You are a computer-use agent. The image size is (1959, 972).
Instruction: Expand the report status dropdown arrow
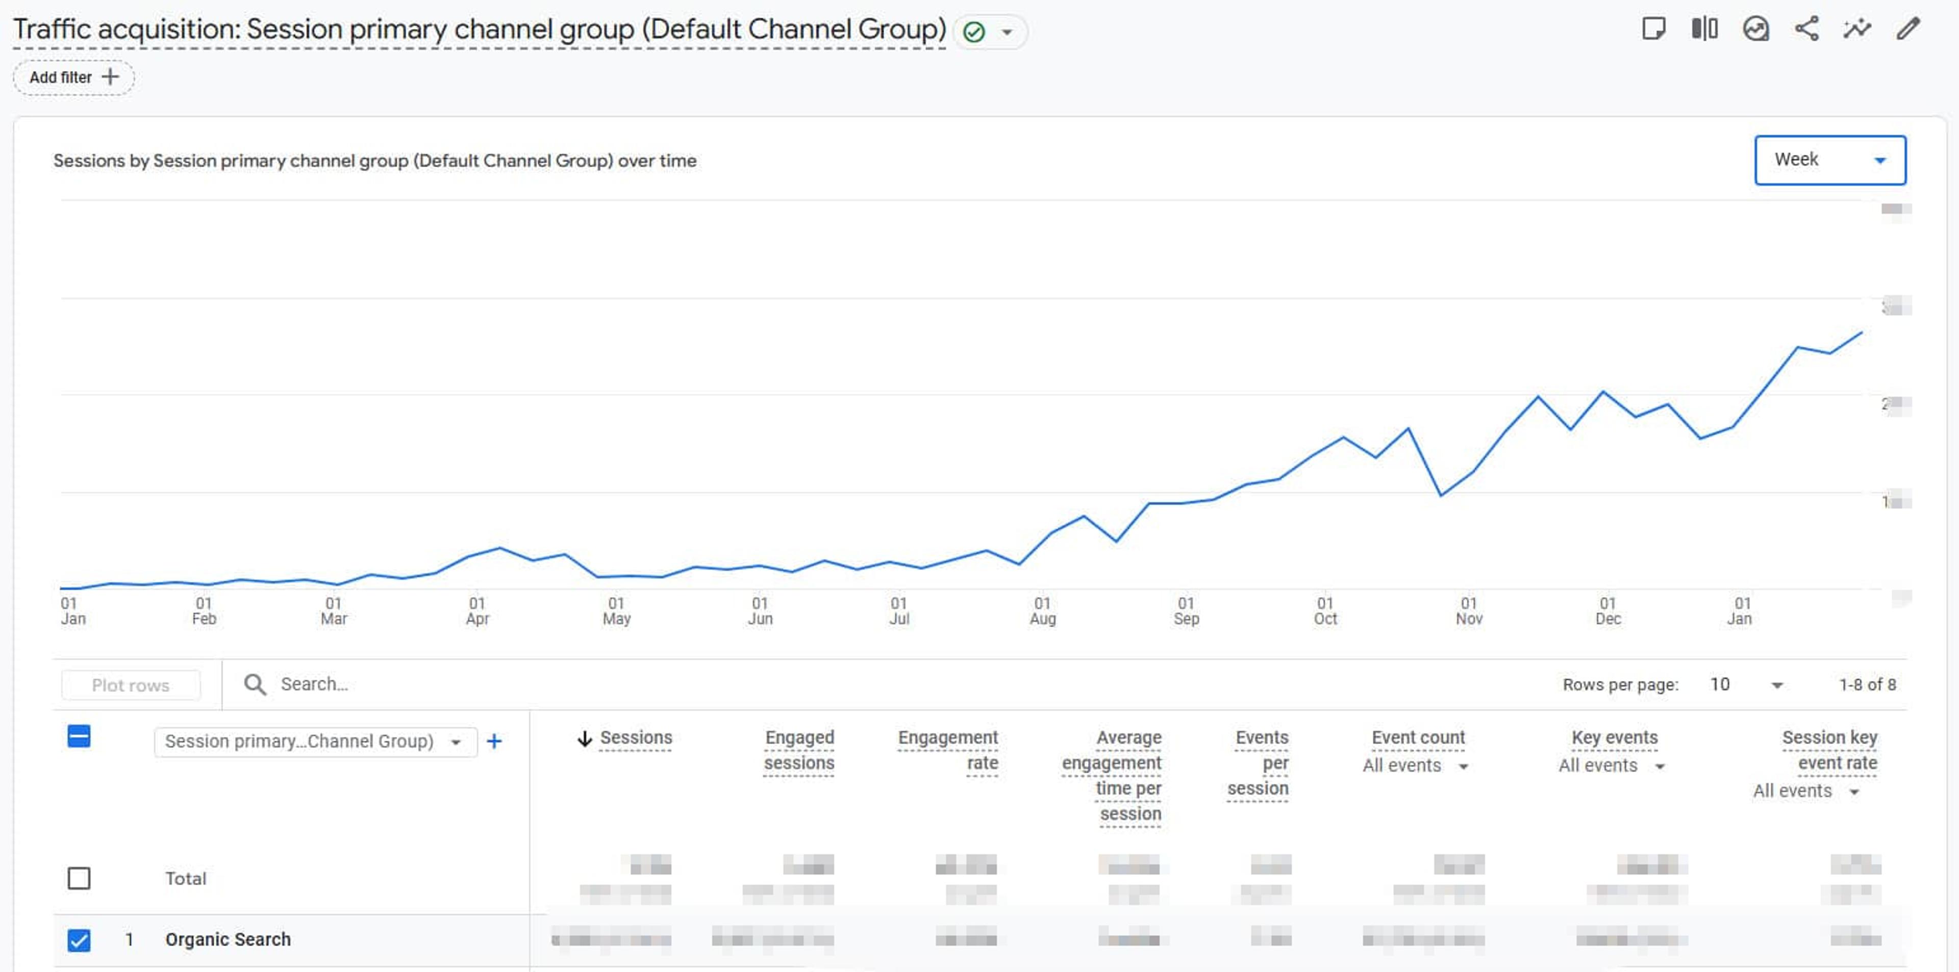click(1007, 32)
